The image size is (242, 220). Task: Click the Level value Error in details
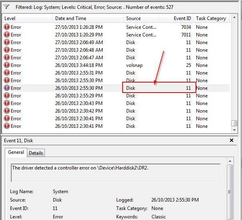coord(58,217)
